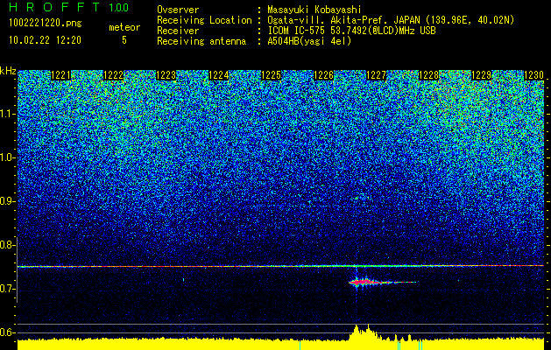Click the HROFFT 1.0.0 title text

pyautogui.click(x=68, y=7)
